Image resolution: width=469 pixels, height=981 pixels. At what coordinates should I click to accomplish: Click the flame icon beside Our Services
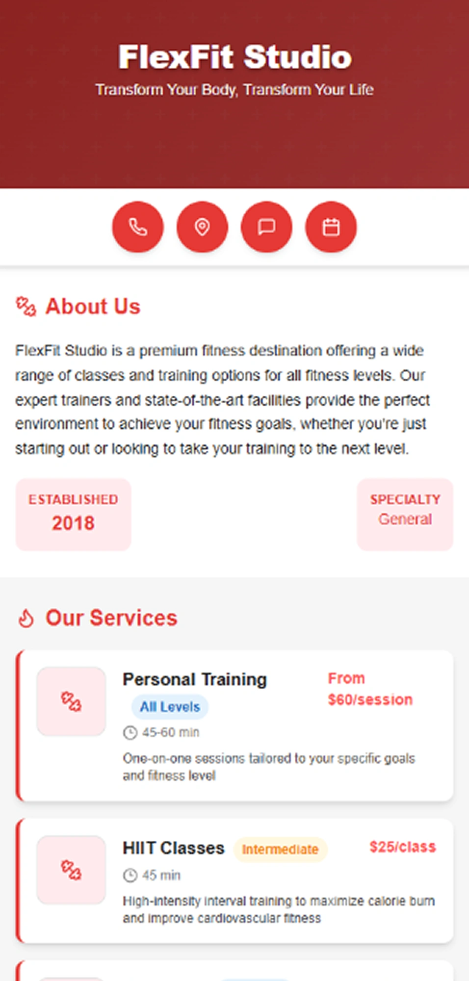click(x=26, y=618)
